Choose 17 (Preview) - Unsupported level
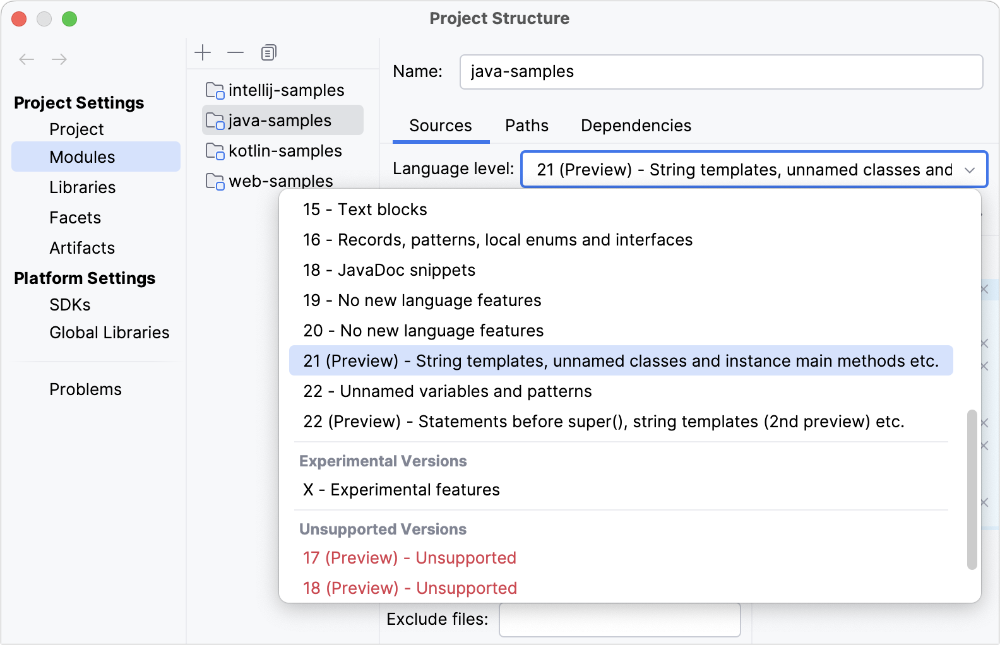Viewport: 1000px width, 645px height. (409, 558)
